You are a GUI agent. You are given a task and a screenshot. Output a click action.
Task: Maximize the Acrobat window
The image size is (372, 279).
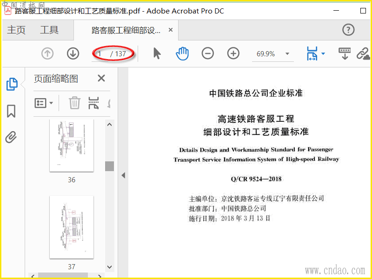363,11
